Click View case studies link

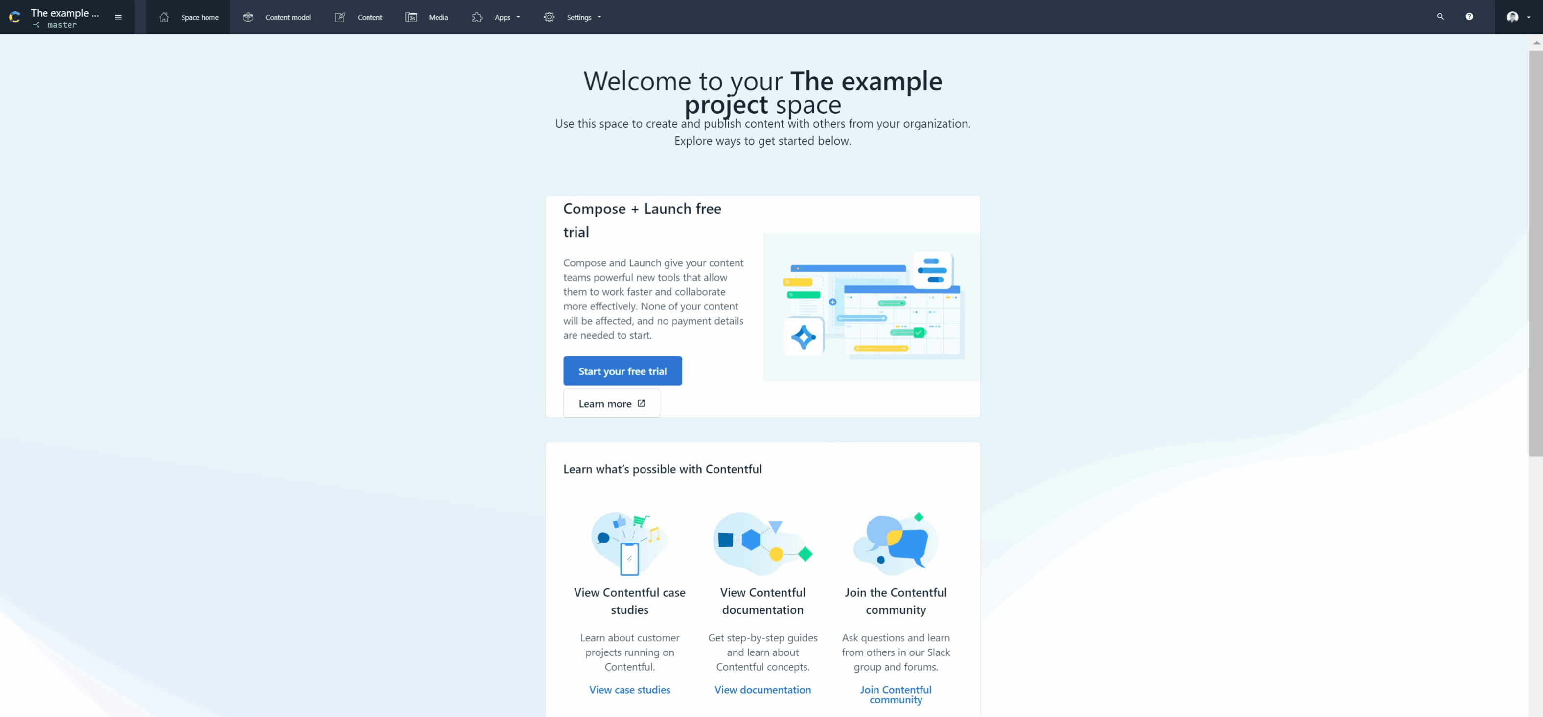630,690
